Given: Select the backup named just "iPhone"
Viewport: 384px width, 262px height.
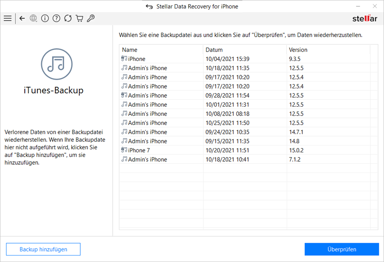Looking at the screenshot, I should [137, 59].
